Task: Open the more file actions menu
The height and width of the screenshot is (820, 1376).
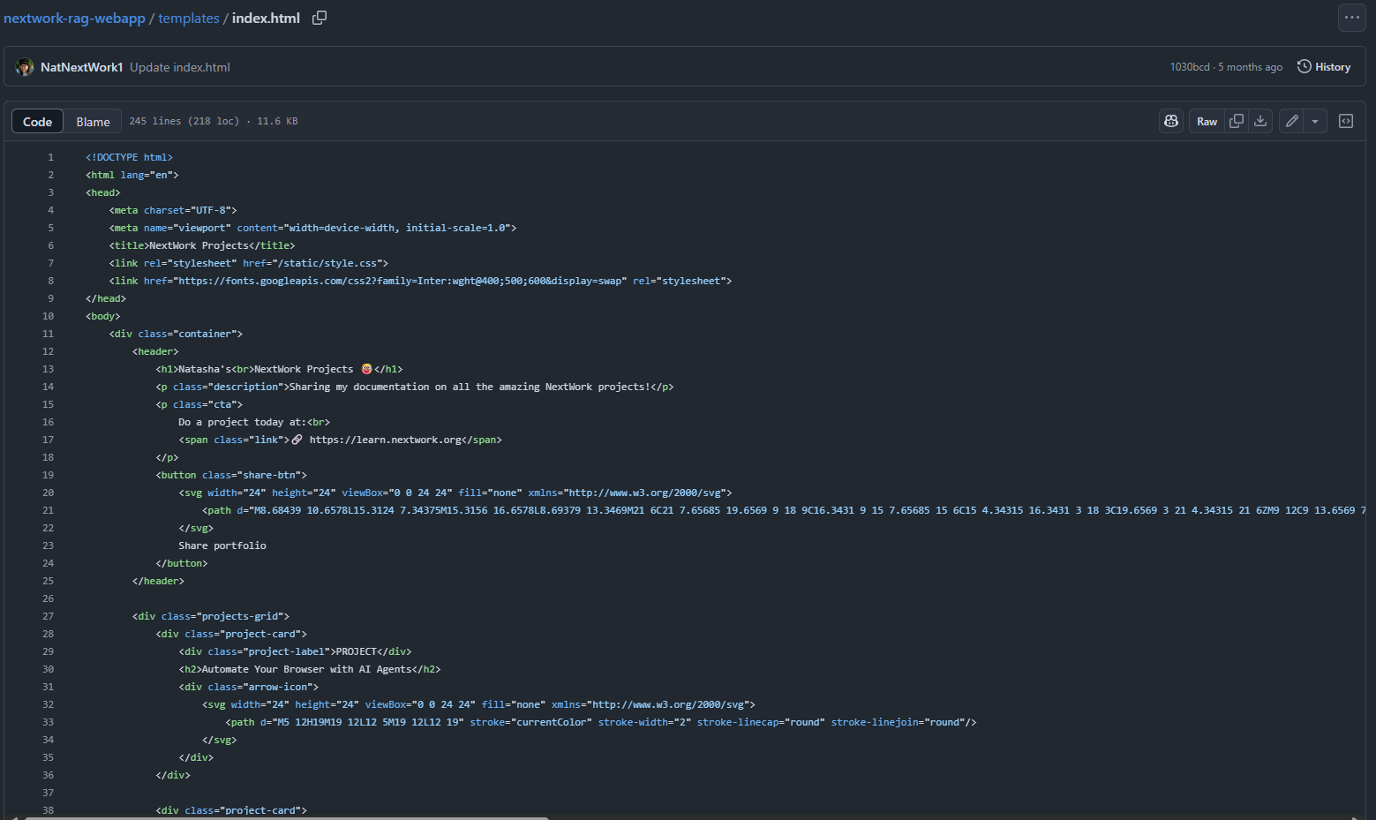Action: pos(1351,18)
